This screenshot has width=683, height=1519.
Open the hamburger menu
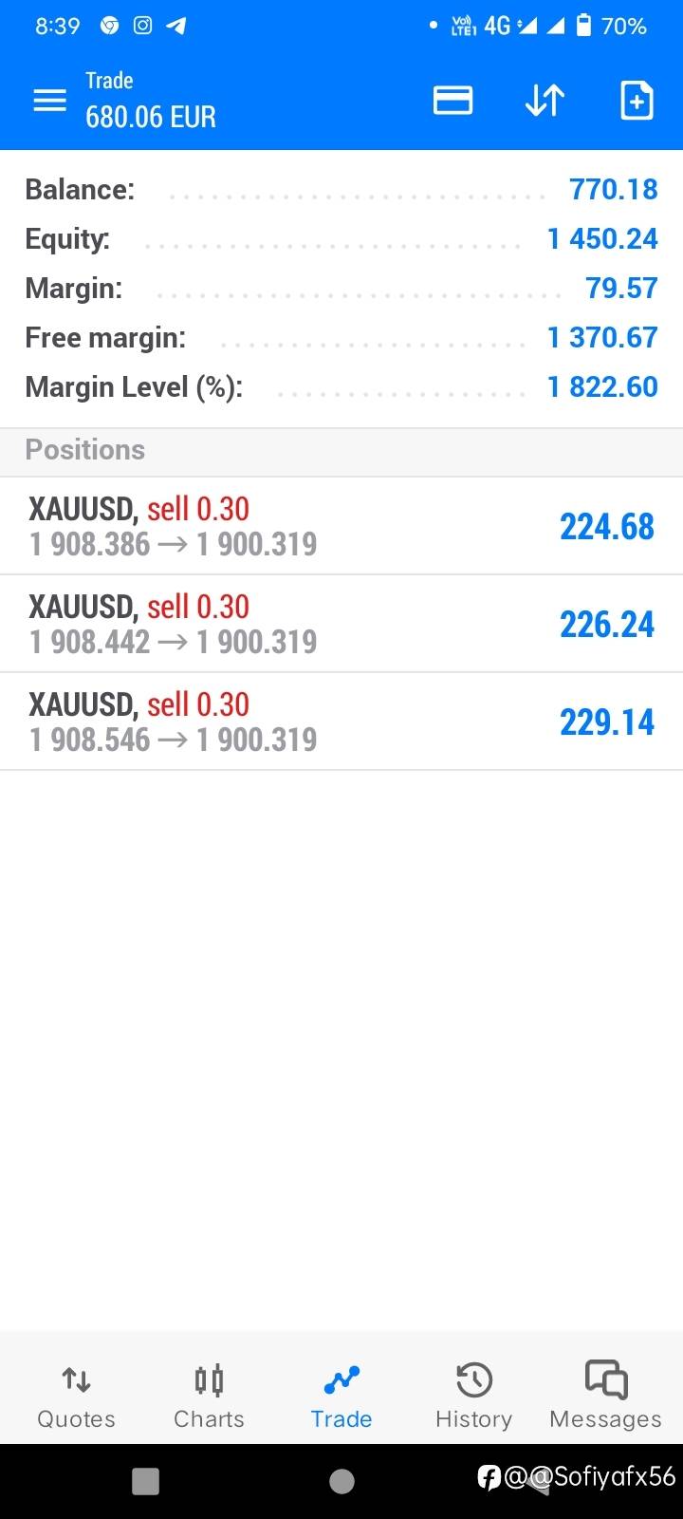click(50, 100)
